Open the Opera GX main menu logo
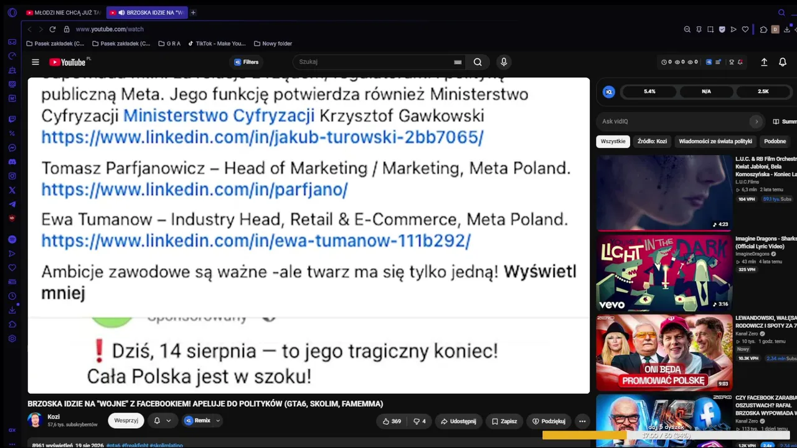The image size is (797, 448). coord(12,12)
